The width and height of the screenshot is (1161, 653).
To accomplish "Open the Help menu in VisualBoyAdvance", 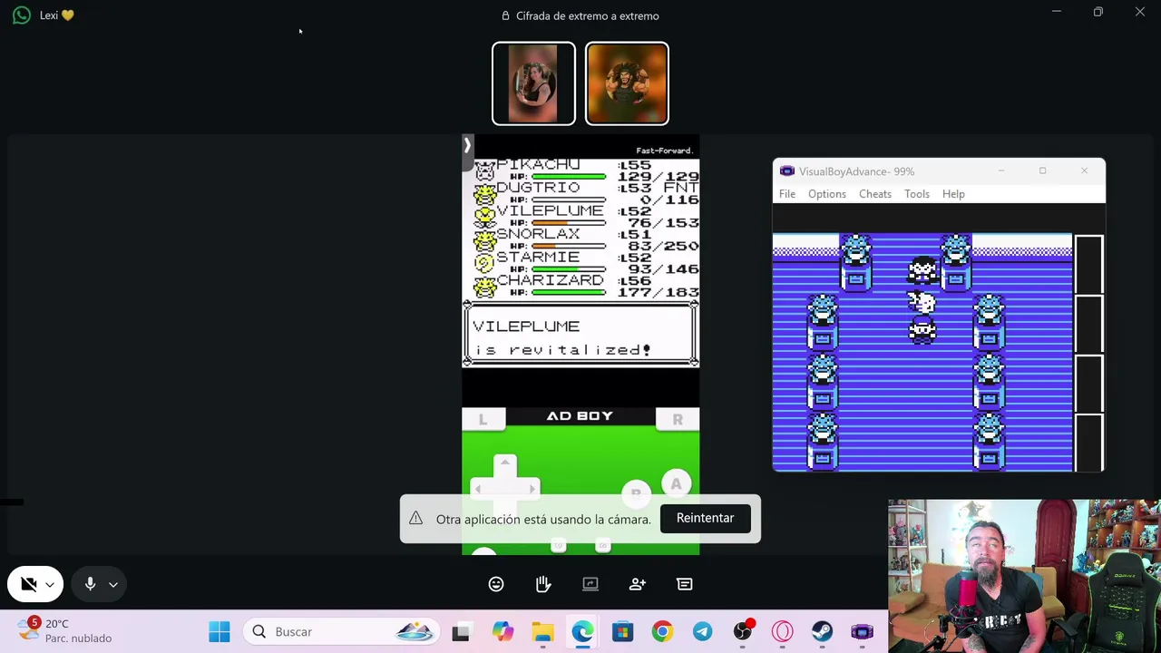I will [x=953, y=194].
